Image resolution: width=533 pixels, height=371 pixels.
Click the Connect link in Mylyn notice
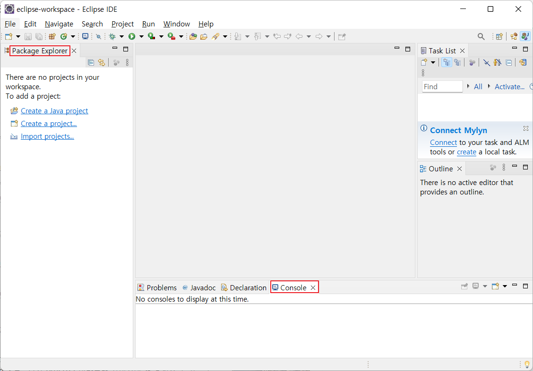(443, 143)
